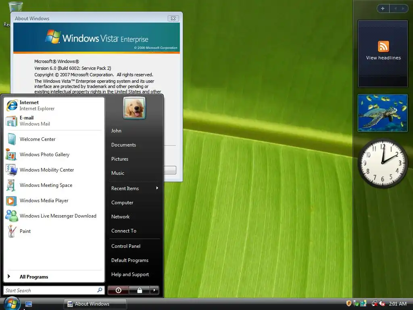
Task: Start Windows Photo Gallery
Action: [54, 155]
